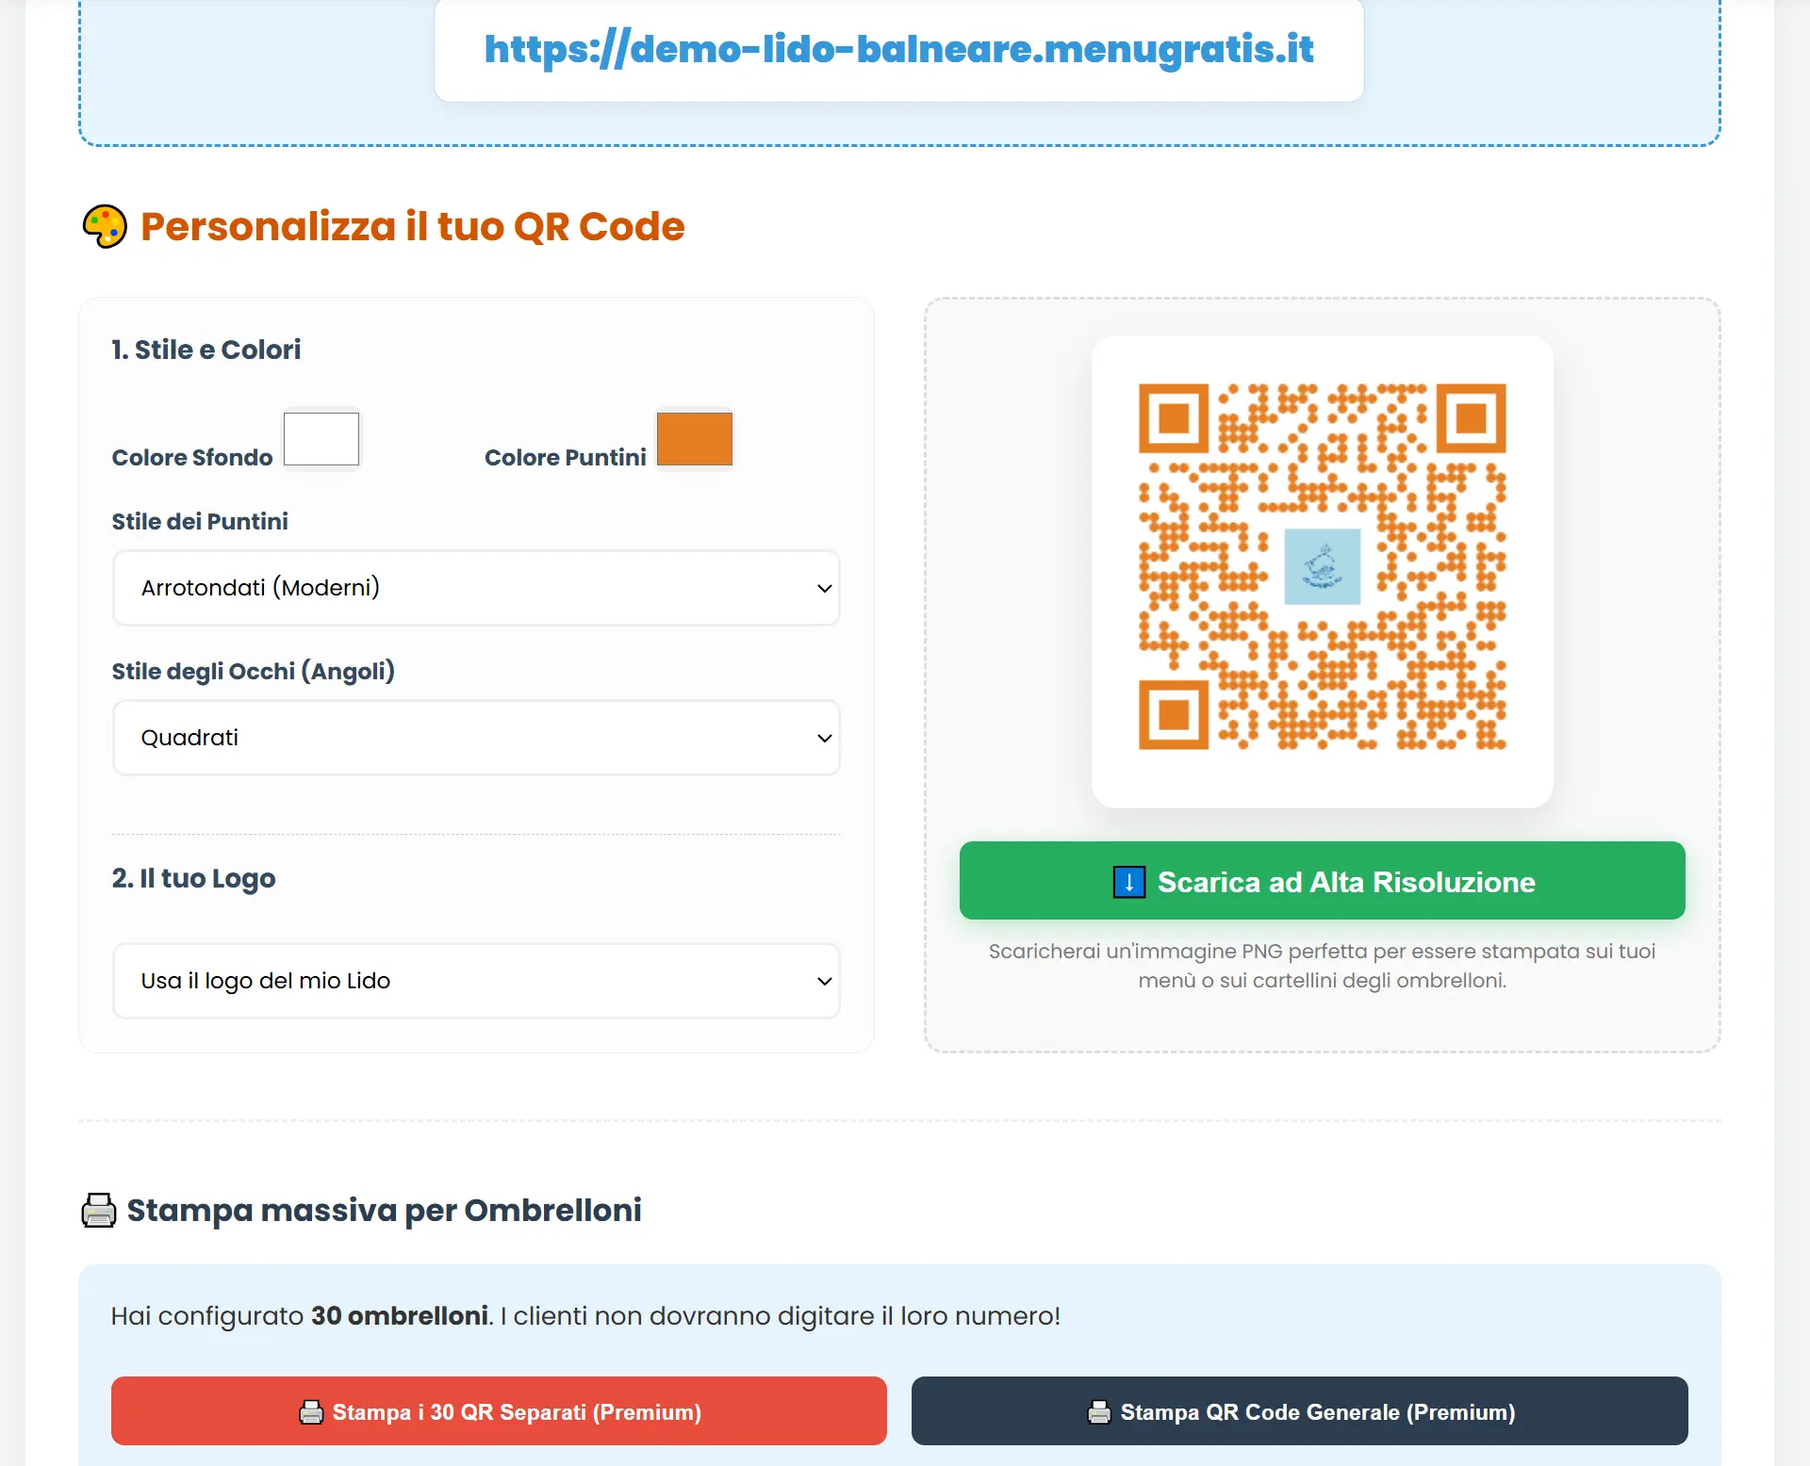Expand the Stile dei Puntini dropdown
1810x1466 pixels.
(476, 588)
